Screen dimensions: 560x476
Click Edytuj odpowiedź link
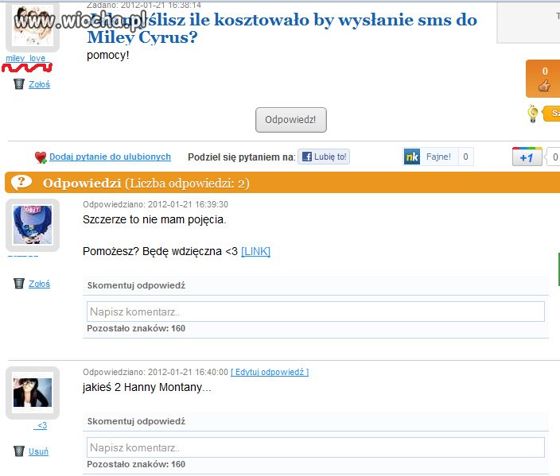point(270,372)
